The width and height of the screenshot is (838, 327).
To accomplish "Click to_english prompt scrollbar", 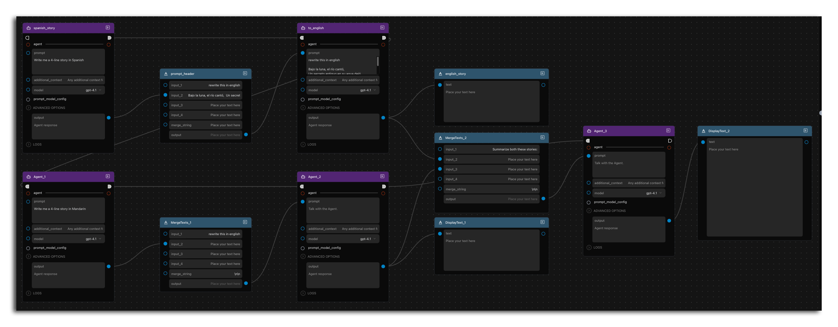I will [x=378, y=61].
